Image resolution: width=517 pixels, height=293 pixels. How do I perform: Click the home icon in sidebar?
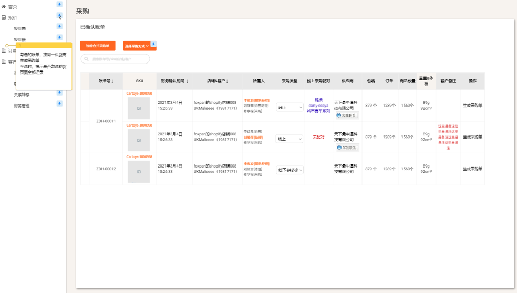[x=4, y=7]
